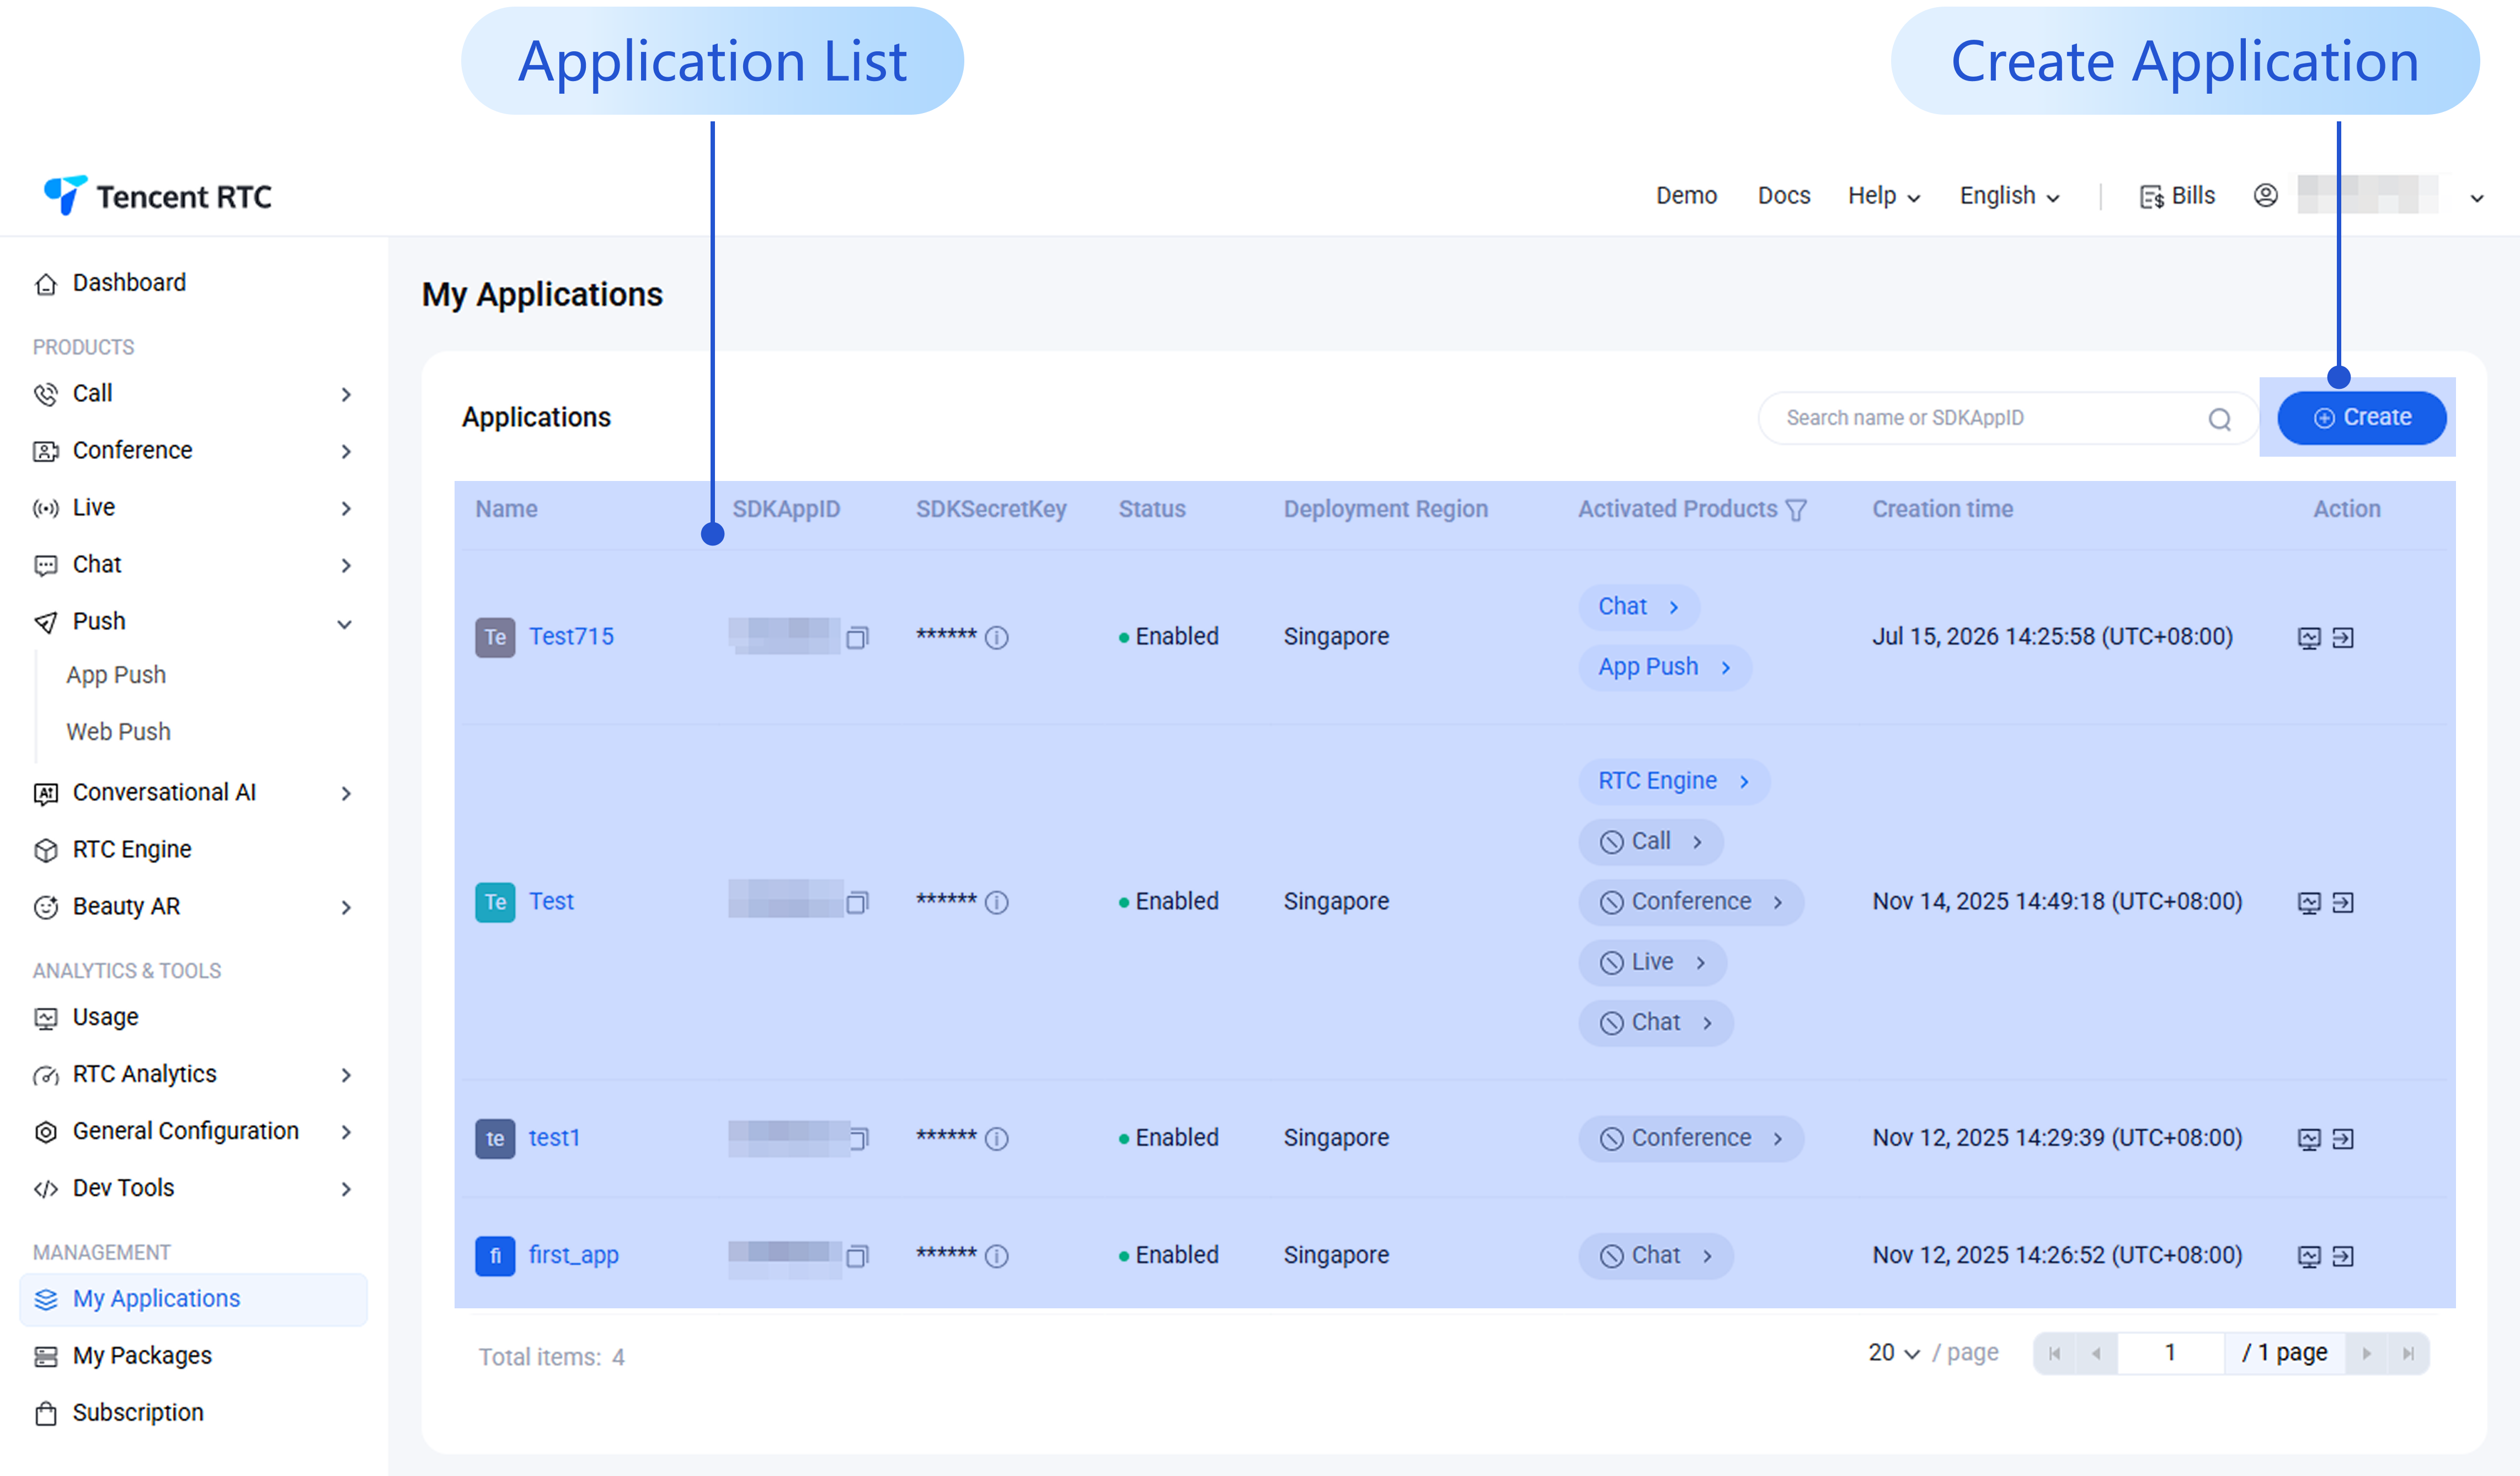Show SDKSecretKey info for first_app

point(997,1256)
